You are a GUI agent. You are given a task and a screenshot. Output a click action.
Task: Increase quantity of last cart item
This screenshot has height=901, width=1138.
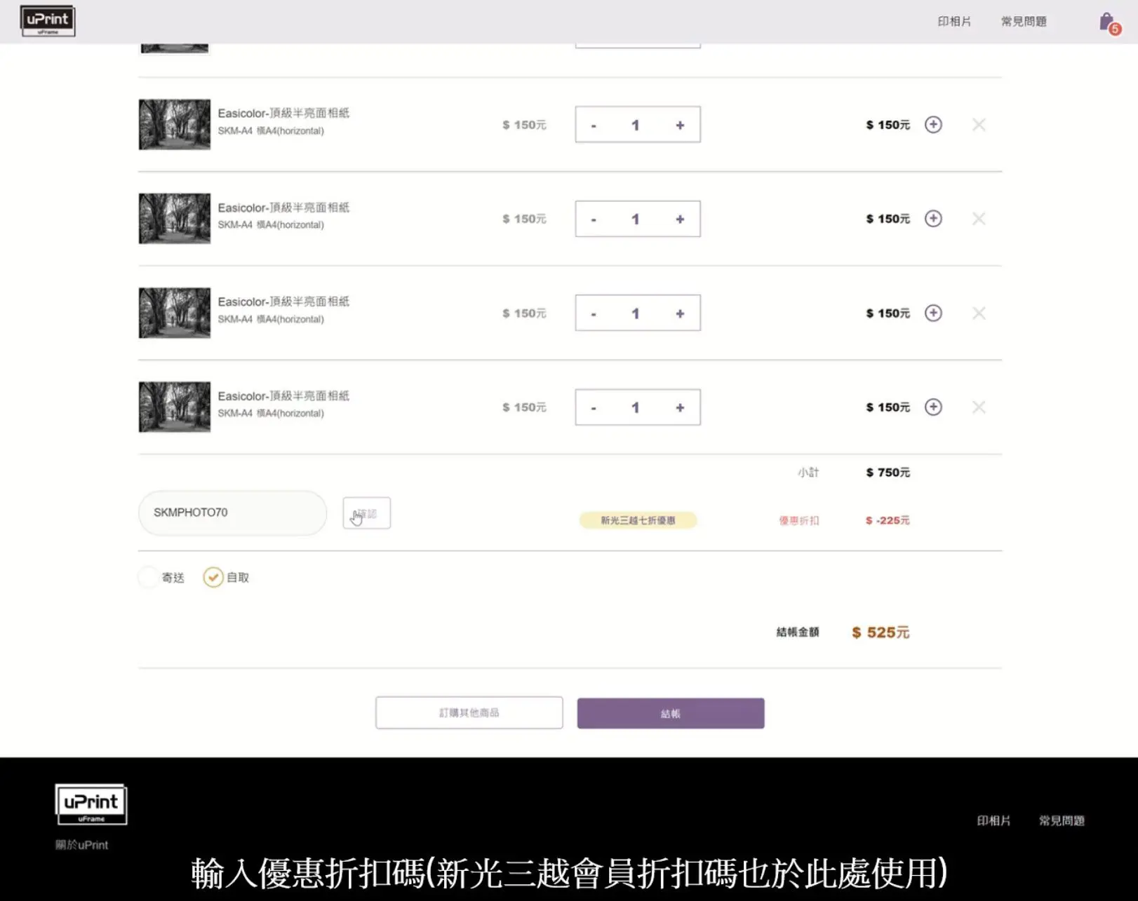pos(679,407)
